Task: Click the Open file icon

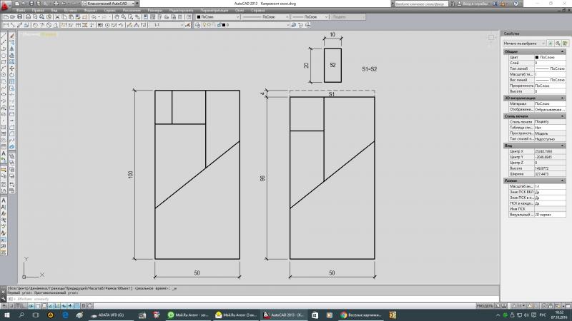Action: tap(12, 16)
